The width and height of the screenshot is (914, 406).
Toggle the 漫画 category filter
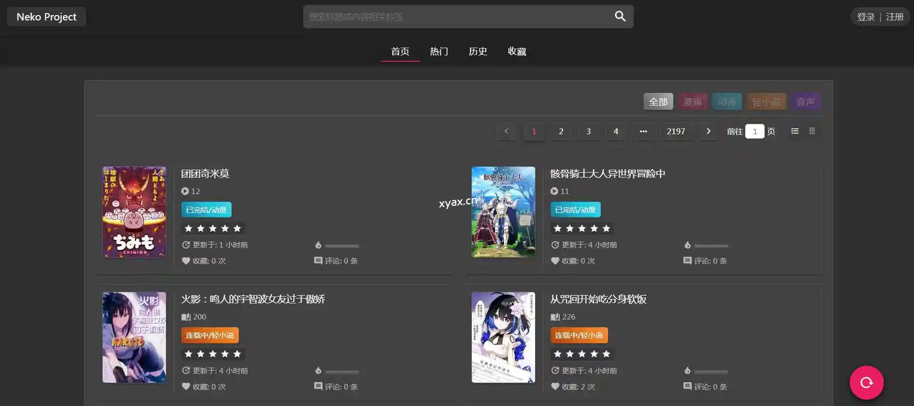[x=693, y=102]
